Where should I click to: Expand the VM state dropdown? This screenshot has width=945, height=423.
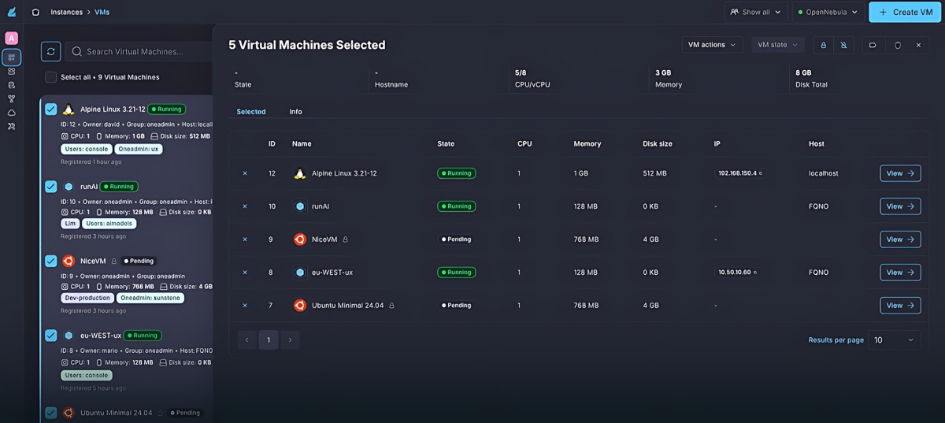[778, 45]
